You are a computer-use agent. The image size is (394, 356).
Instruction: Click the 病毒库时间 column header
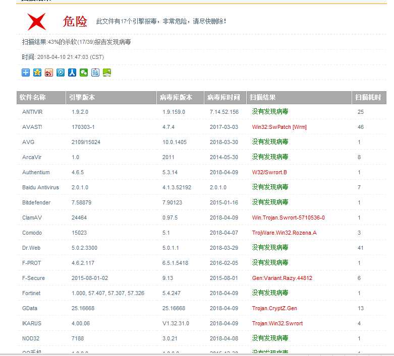[225, 97]
